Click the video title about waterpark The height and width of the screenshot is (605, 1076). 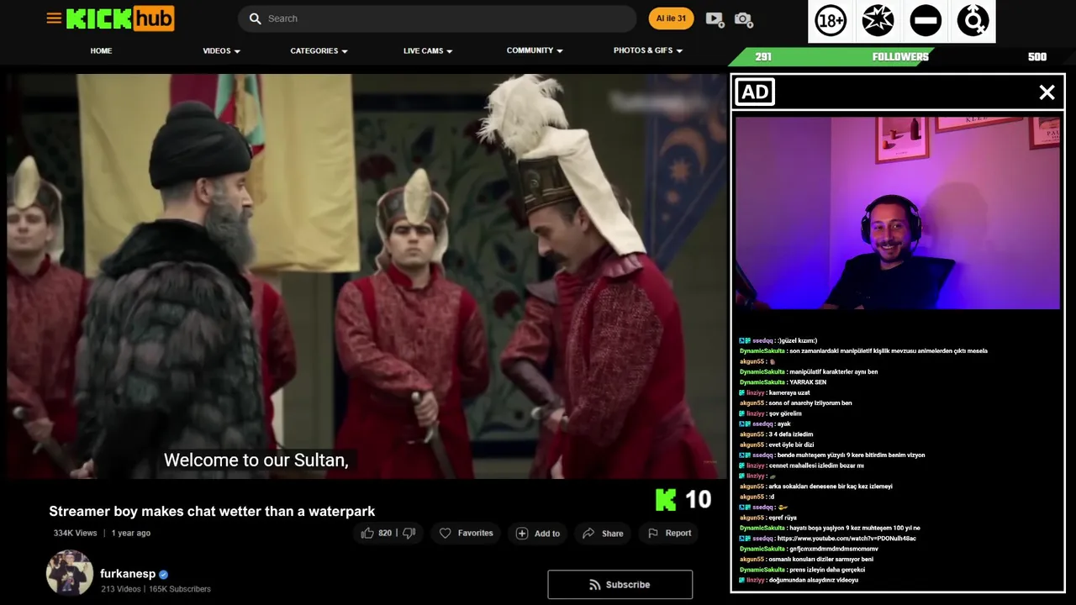(x=212, y=511)
